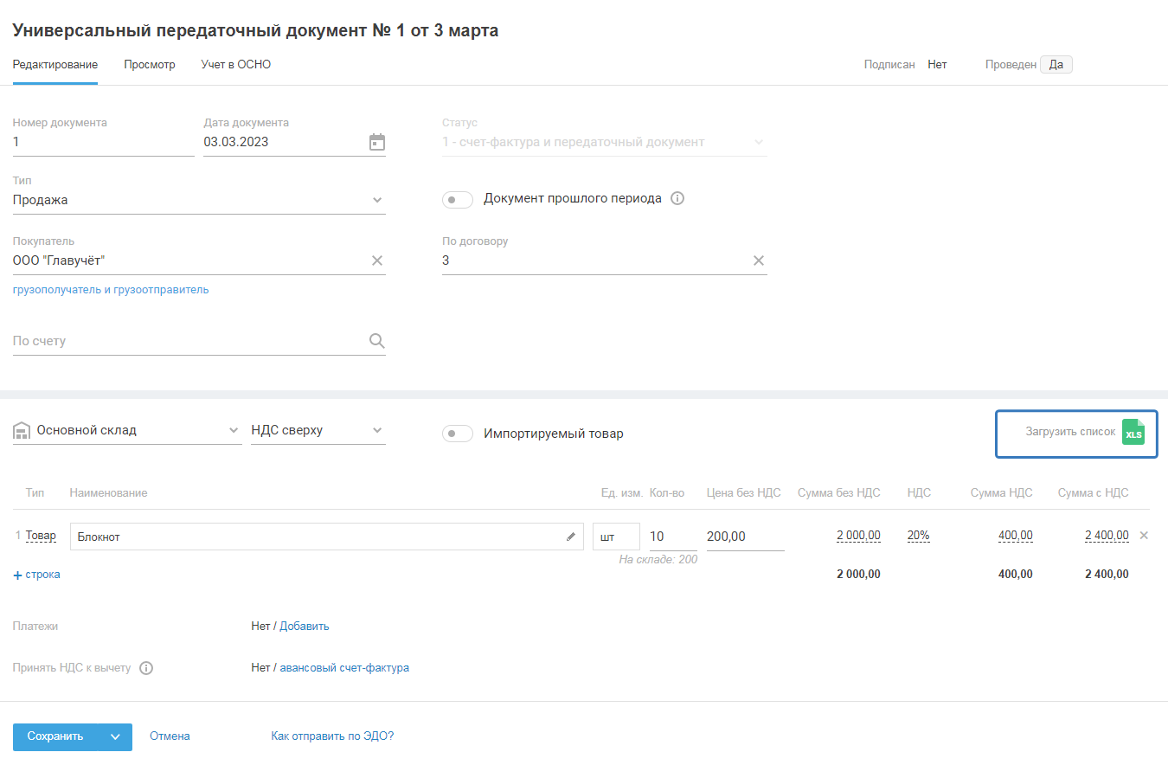Screen dimensions: 1168x765
Task: Clear the buyer ООО "Главучёт" field
Action: click(x=377, y=260)
